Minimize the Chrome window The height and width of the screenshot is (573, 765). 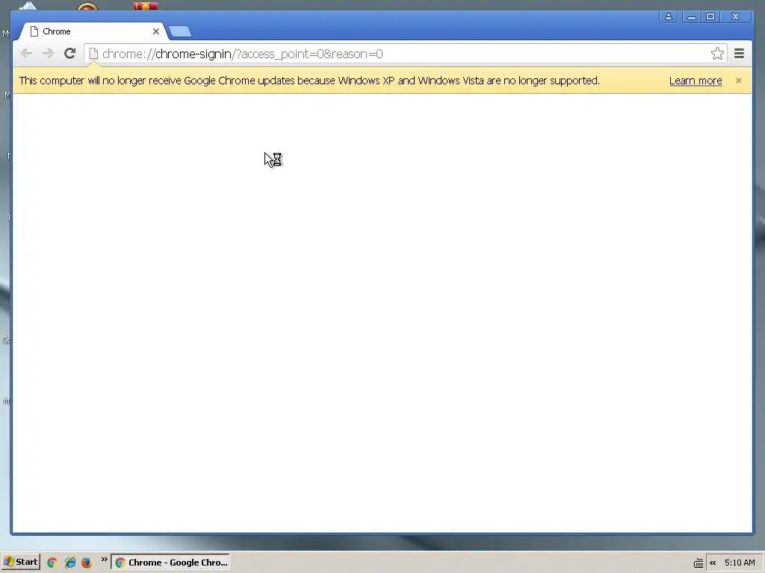point(691,16)
